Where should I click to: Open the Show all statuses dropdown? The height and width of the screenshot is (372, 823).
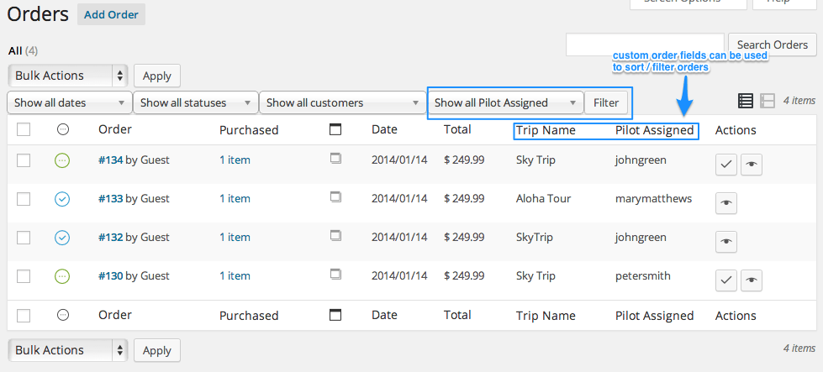[196, 102]
